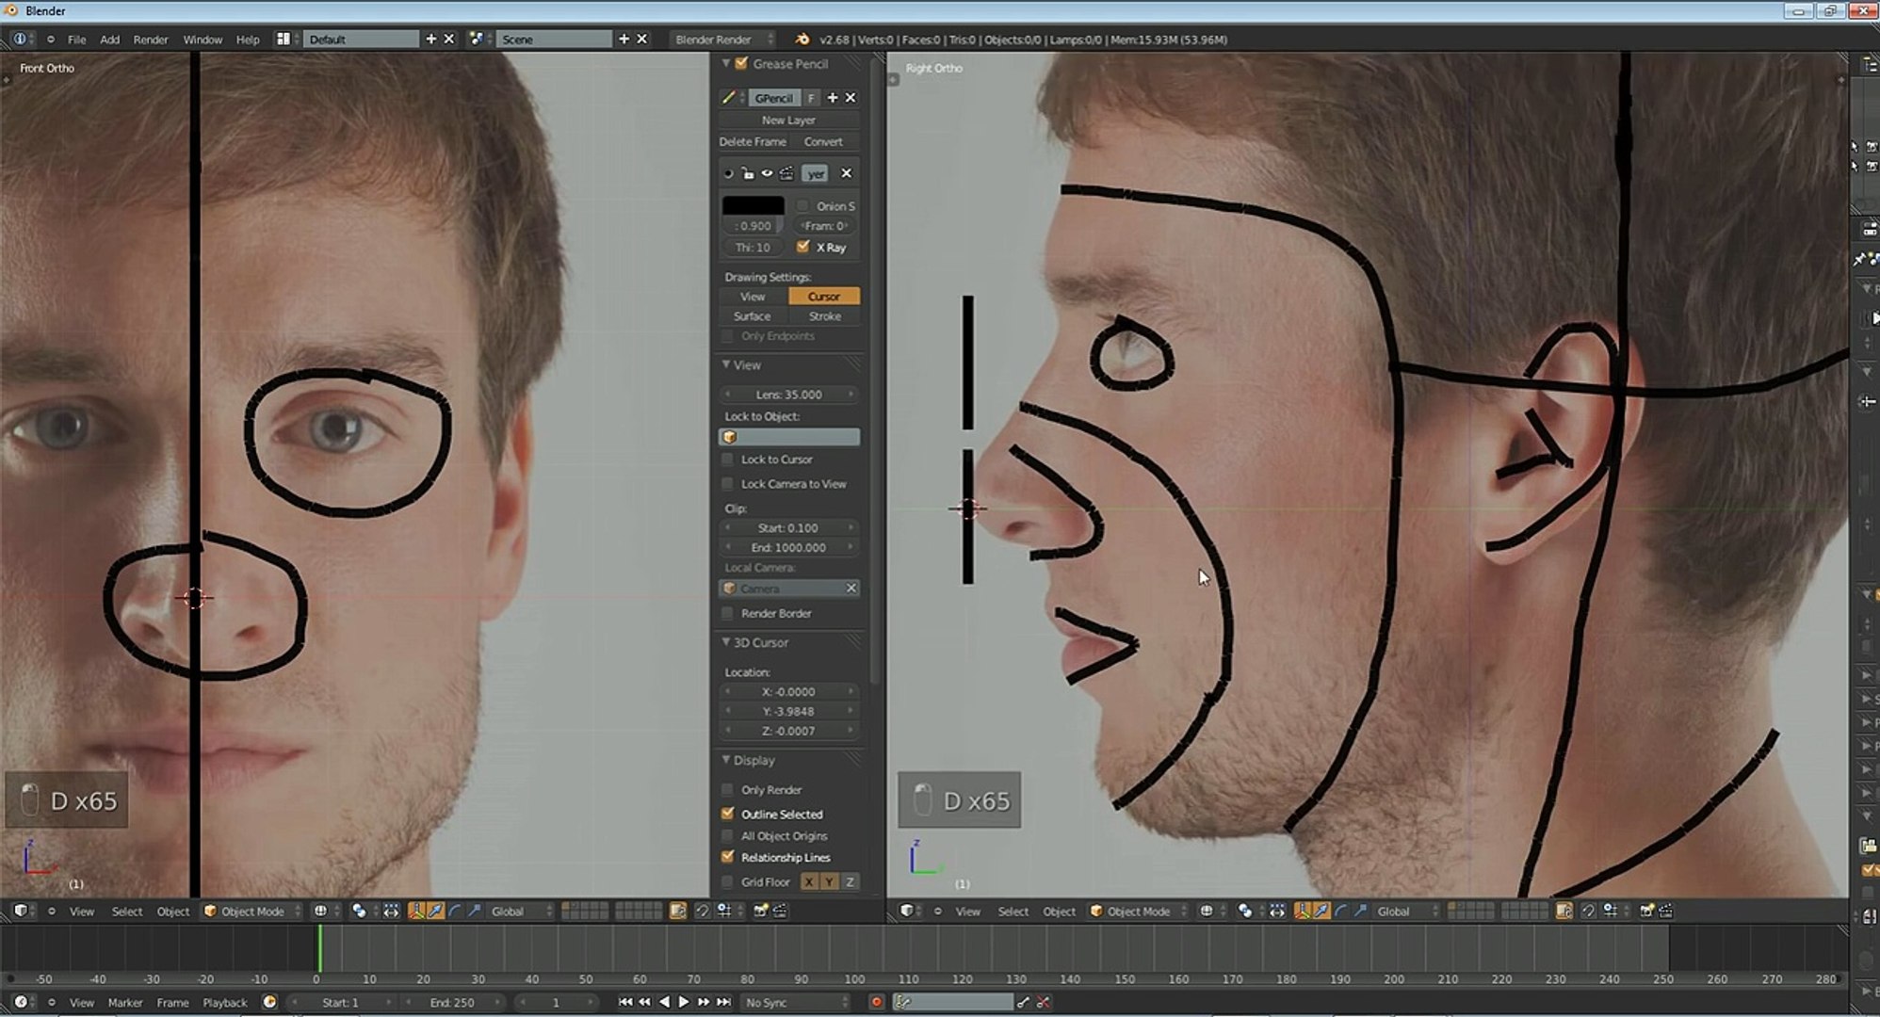Screen dimensions: 1880x1017
Task: Disable the X Ray checkbox
Action: (x=802, y=247)
